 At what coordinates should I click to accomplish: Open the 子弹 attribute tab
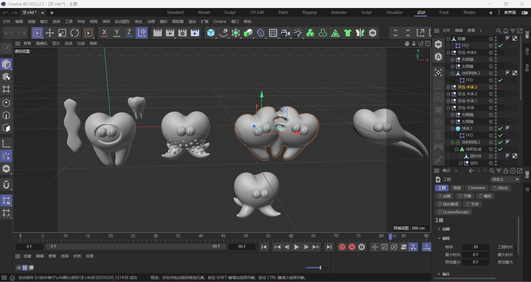point(465,196)
